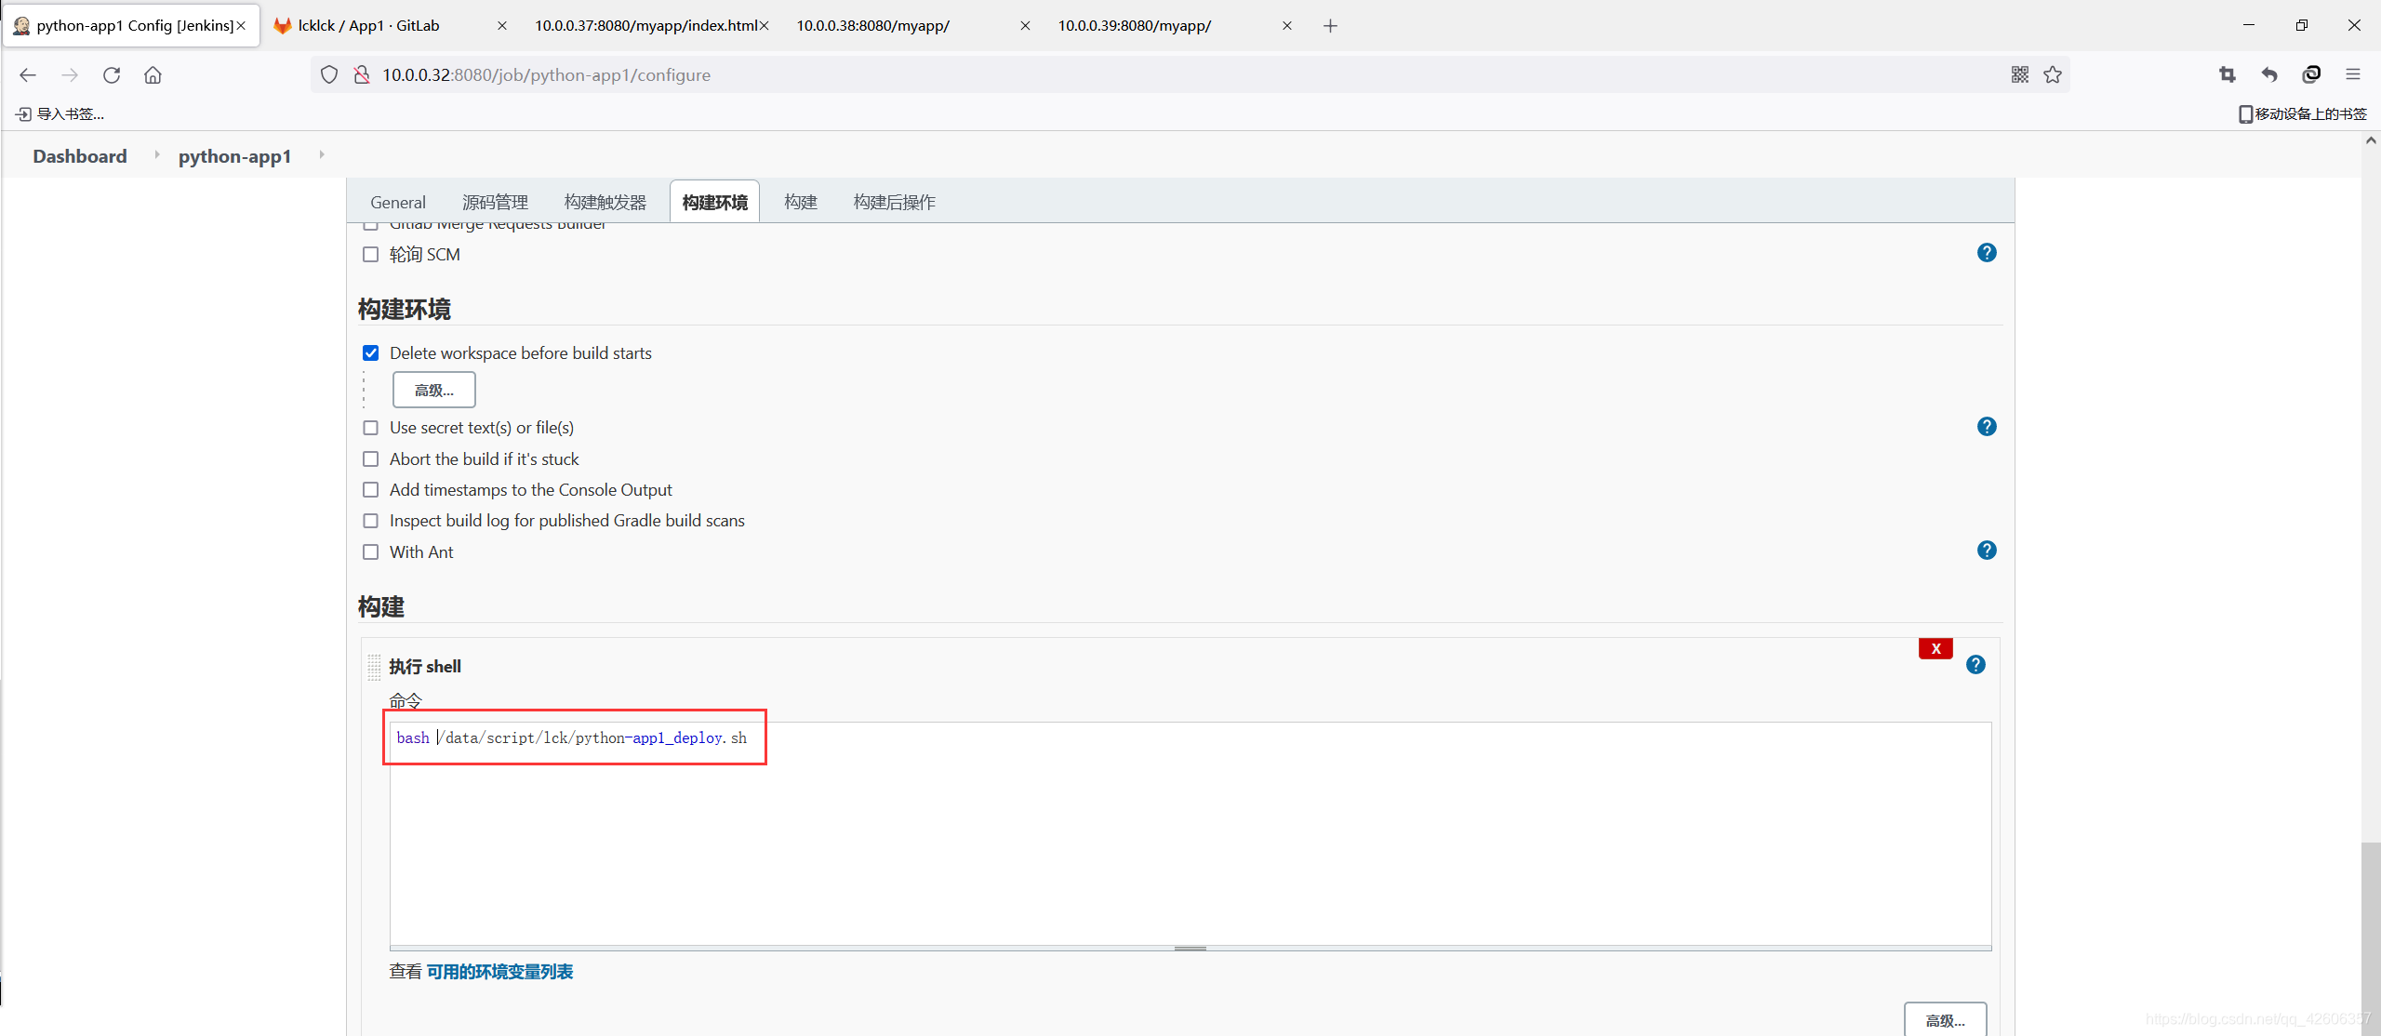This screenshot has height=1036, width=2381.
Task: Close the 10.0.0.39 myapp tab
Action: pos(1287,26)
